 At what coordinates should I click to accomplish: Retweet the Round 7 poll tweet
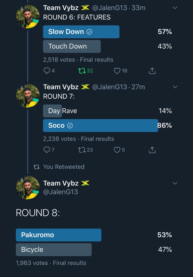pos(81,150)
